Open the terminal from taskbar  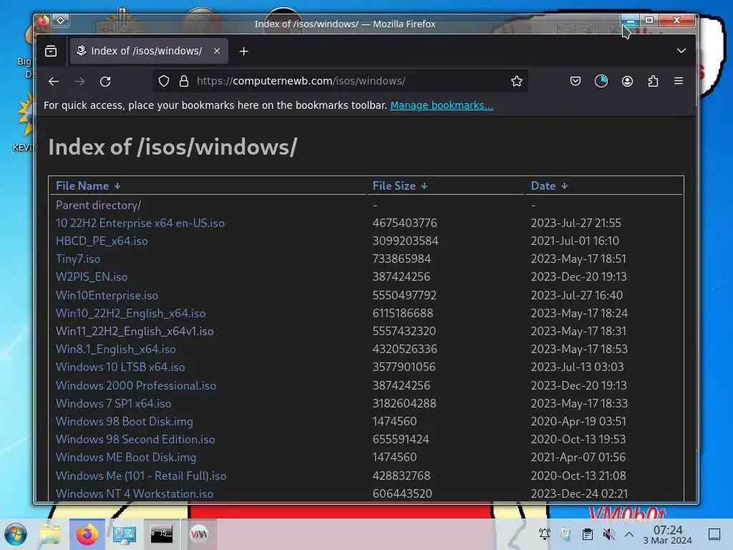coord(161,534)
